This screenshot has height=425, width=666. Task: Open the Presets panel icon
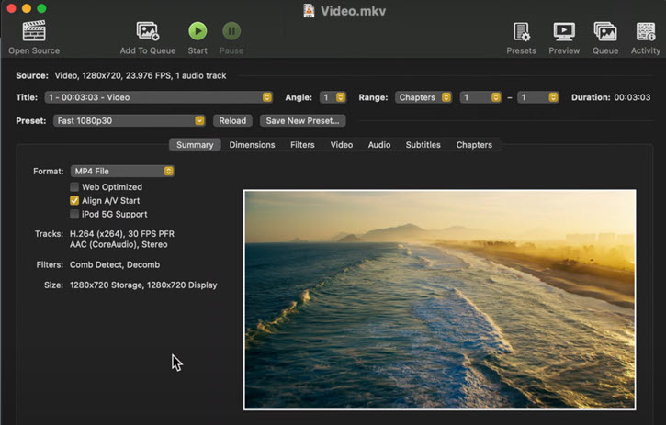click(521, 32)
